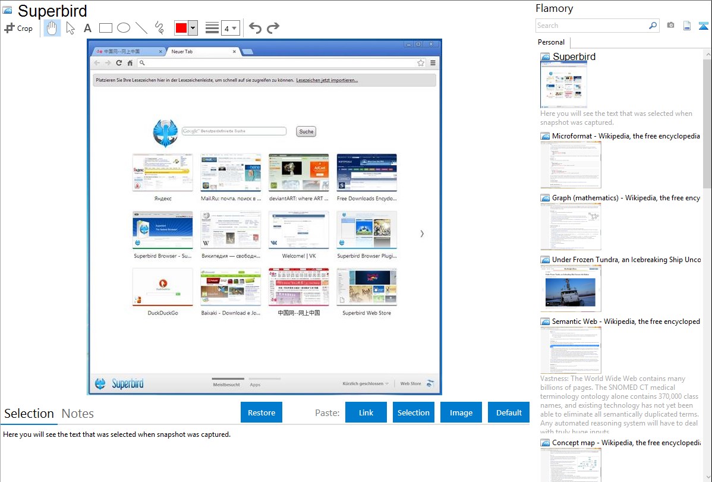This screenshot has width=712, height=482.
Task: Select the freehand scribble tool
Action: (x=159, y=28)
